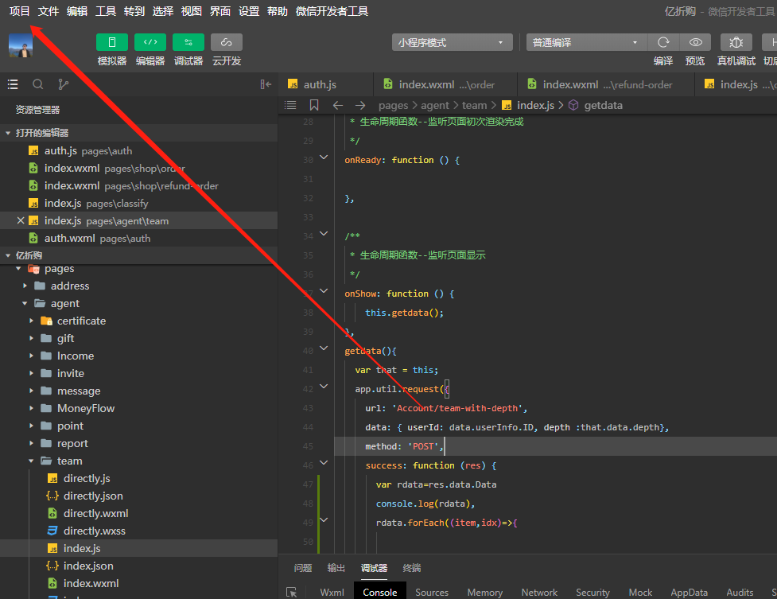Screen dimensions: 777x599
Task: Toggle the simulator (模拟器) panel button
Action: (x=112, y=42)
